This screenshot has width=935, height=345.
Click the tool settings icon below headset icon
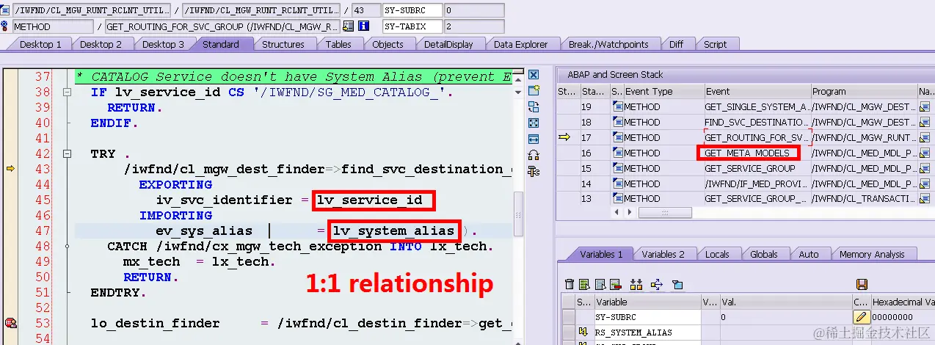pyautogui.click(x=534, y=171)
